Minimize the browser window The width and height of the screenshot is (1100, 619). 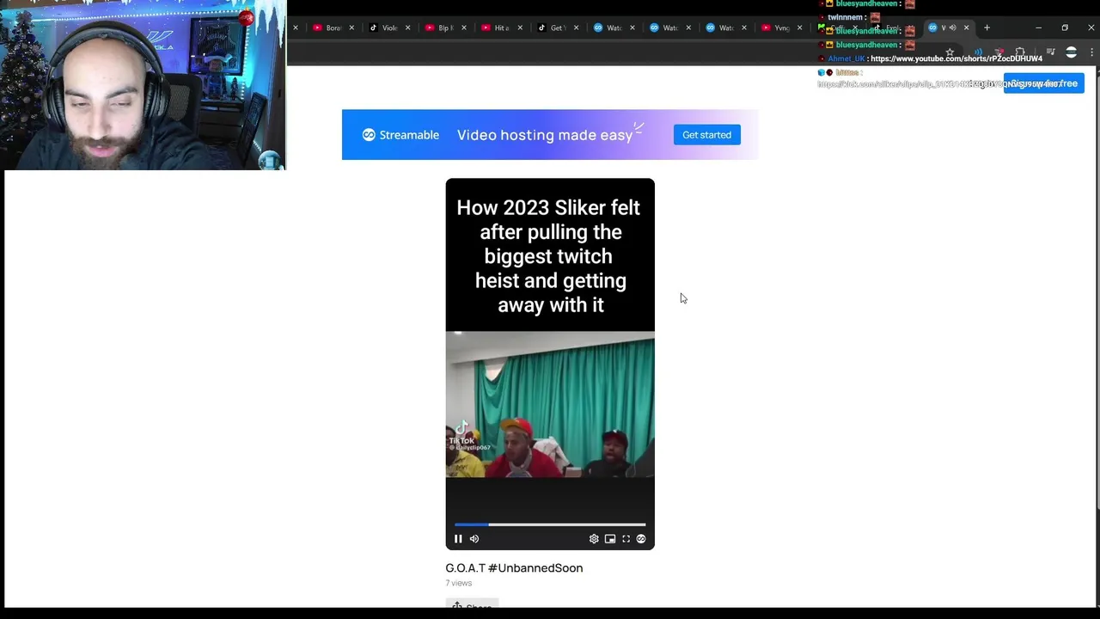click(x=1038, y=28)
